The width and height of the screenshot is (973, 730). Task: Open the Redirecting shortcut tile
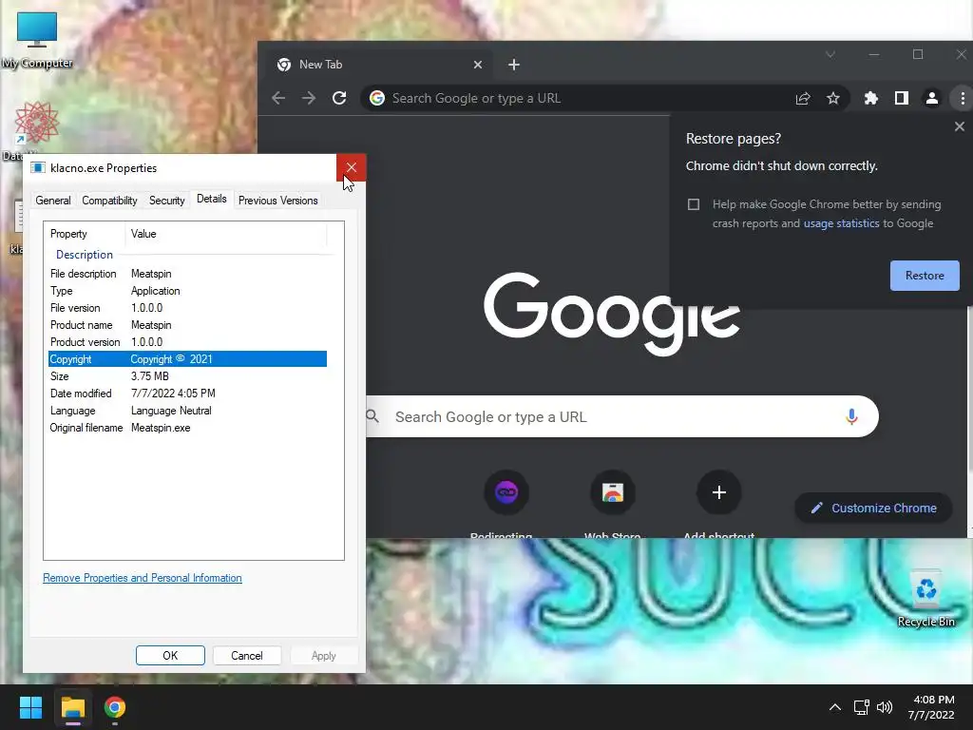coord(506,493)
